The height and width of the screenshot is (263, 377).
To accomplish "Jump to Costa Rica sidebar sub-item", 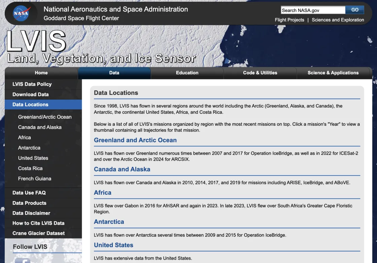I will coord(30,168).
